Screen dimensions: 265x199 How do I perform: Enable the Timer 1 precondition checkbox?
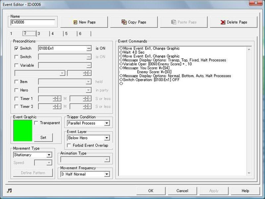[16, 99]
